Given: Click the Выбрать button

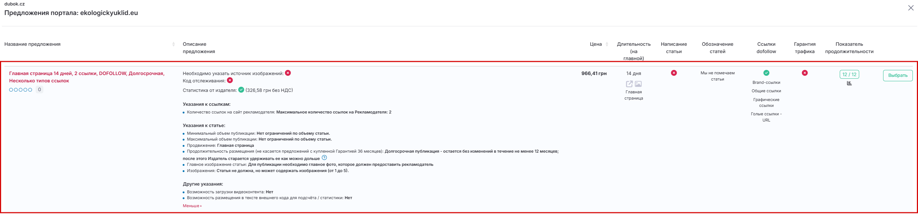Looking at the screenshot, I should 897,75.
